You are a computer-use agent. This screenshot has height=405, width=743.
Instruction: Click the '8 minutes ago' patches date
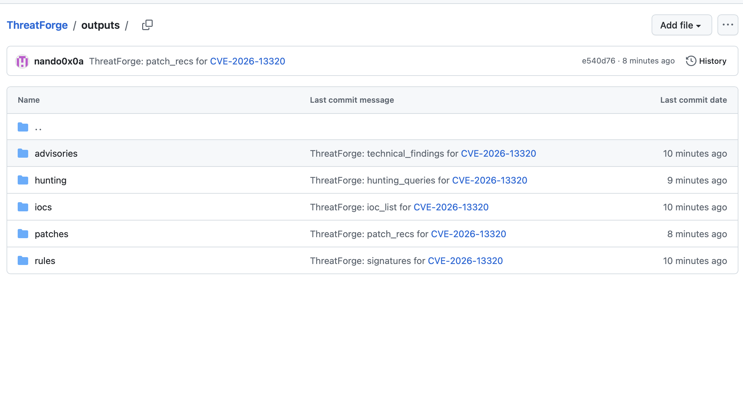coord(697,234)
